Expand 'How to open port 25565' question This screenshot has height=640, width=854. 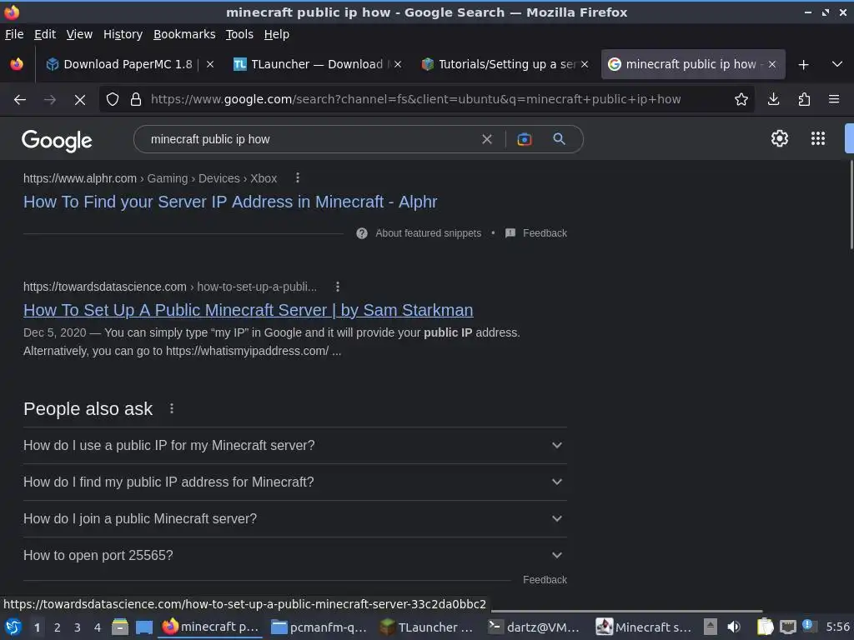pos(294,555)
